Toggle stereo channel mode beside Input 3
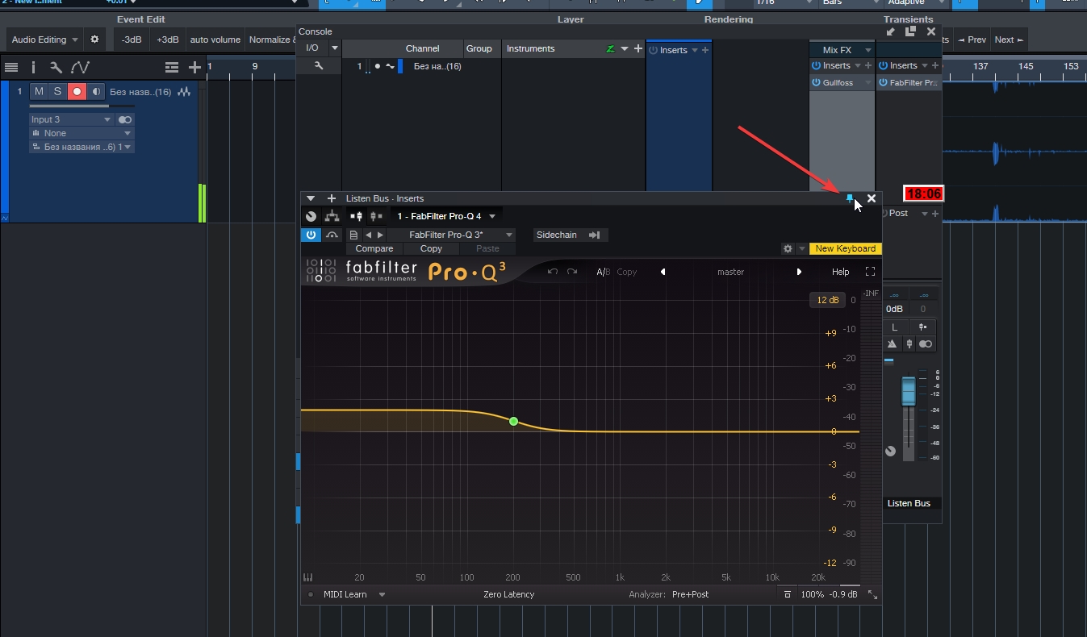 pos(125,119)
